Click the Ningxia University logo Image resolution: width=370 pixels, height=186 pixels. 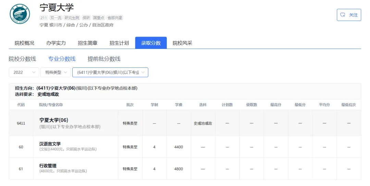[x=20, y=14]
